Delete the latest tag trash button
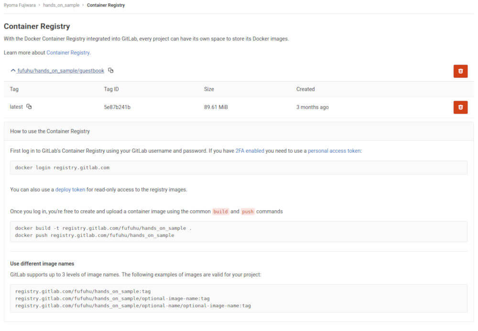The width and height of the screenshot is (478, 331). pos(460,107)
